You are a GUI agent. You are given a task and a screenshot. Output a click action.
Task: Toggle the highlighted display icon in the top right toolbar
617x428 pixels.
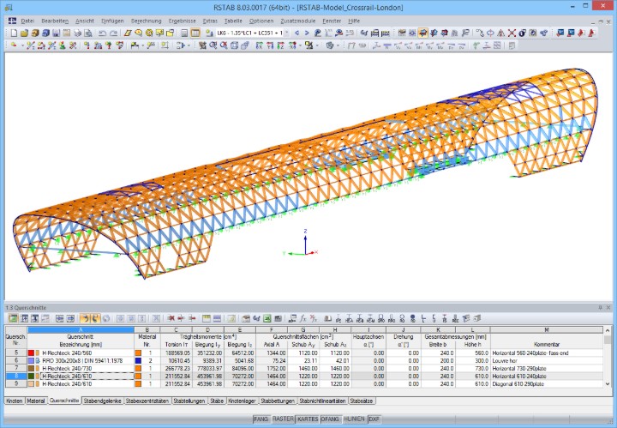(x=423, y=33)
